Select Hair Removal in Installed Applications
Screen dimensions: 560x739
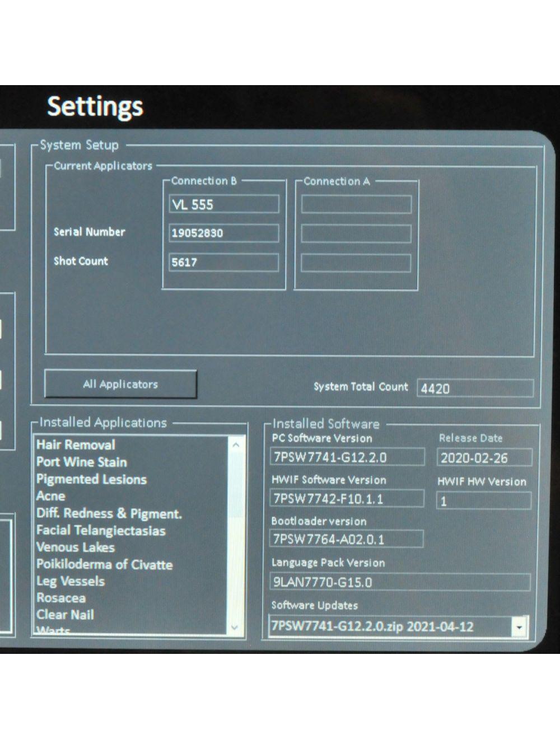(76, 445)
